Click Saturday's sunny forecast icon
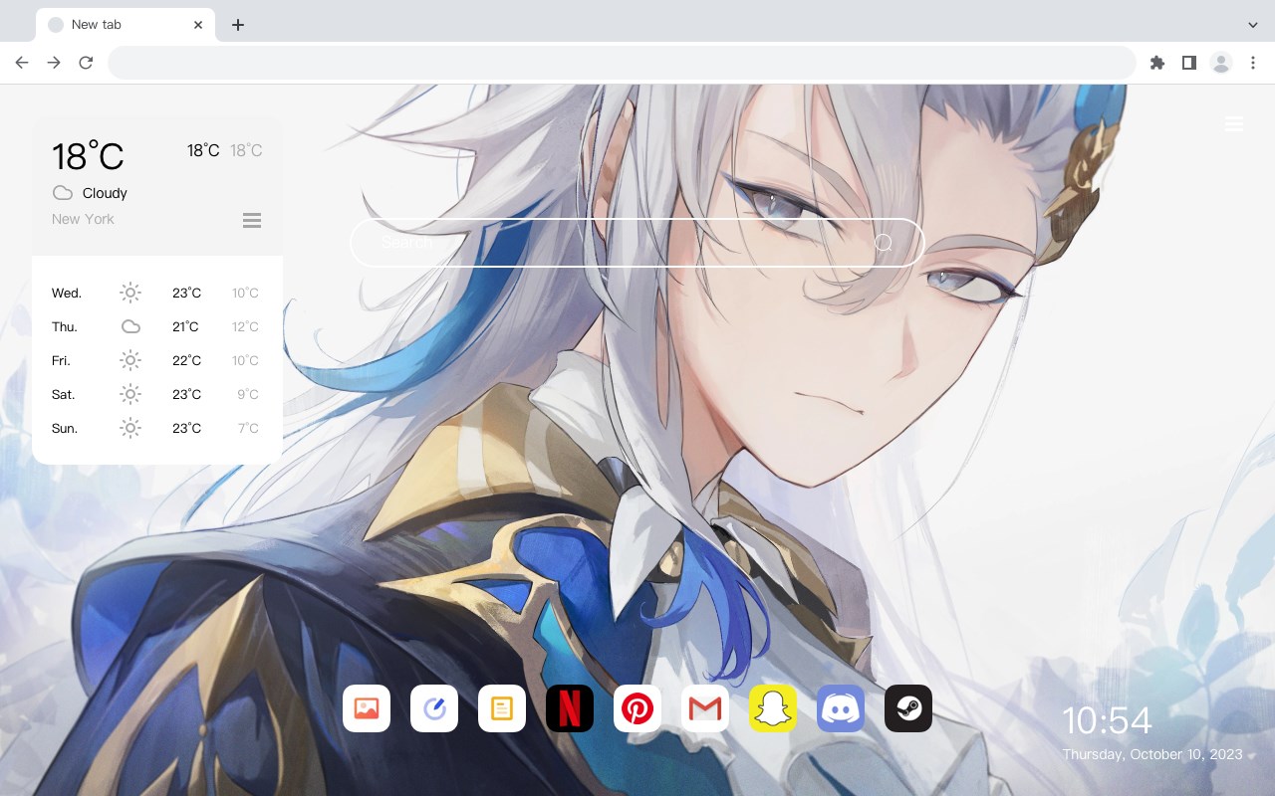 [x=130, y=394]
